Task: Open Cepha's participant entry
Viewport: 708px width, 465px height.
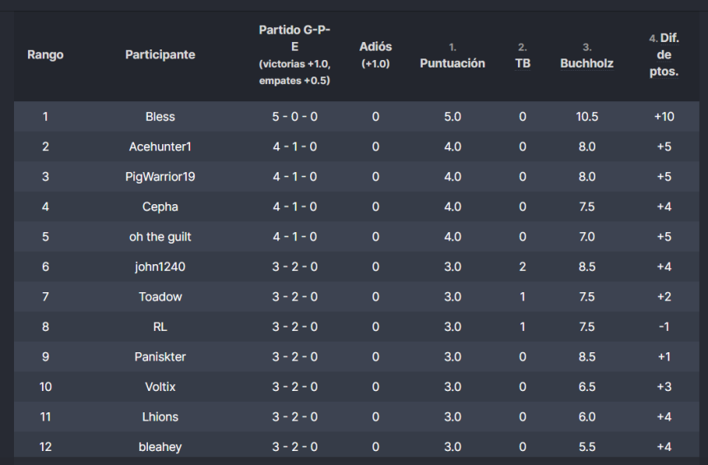Action: pos(160,207)
